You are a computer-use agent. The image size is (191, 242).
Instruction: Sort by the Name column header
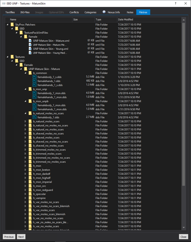[38, 20]
